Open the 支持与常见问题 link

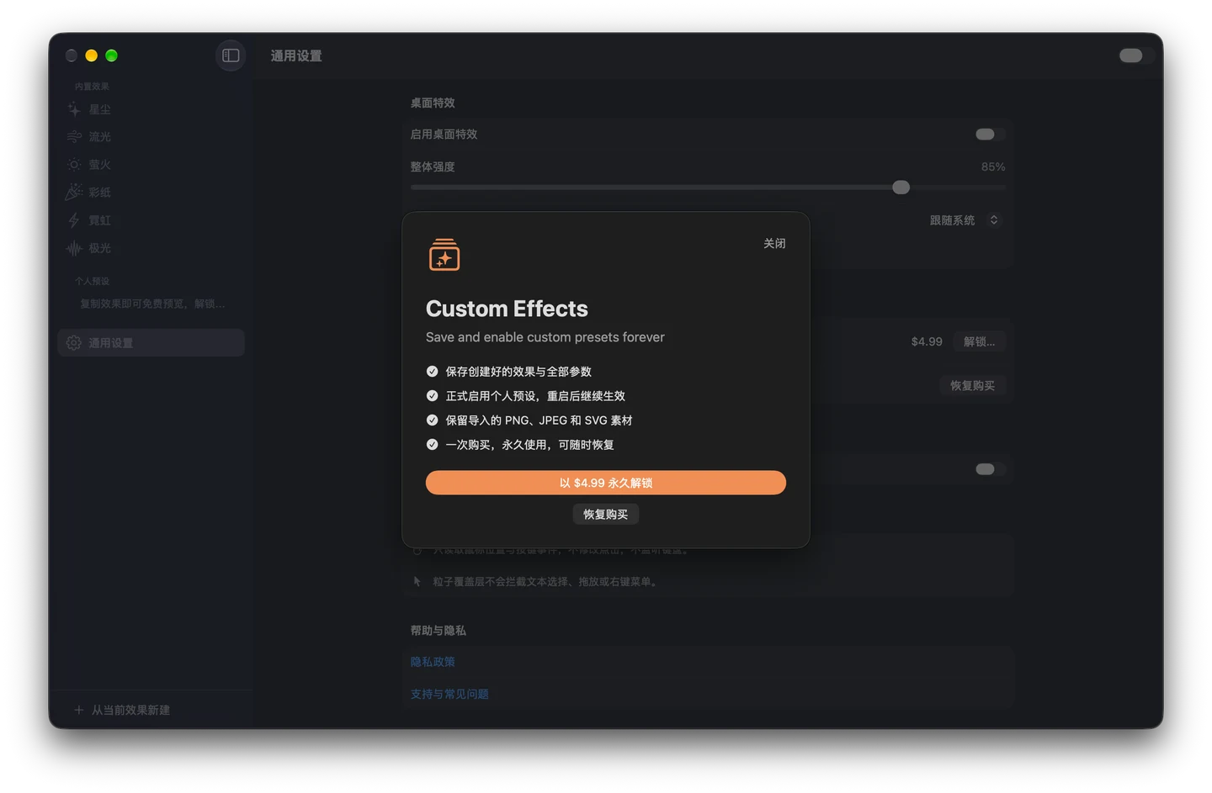(449, 694)
